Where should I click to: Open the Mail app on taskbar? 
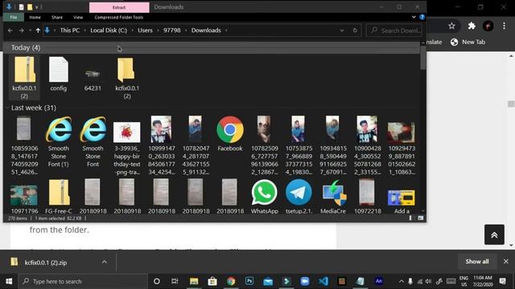click(x=268, y=281)
